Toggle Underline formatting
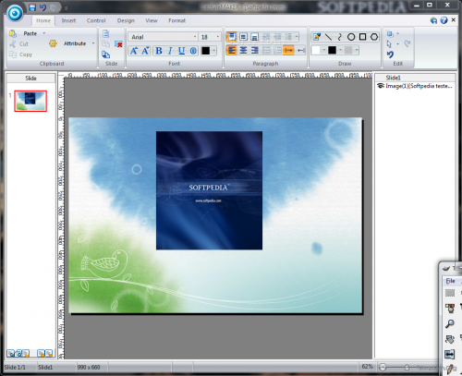462x376 pixels. pos(182,51)
